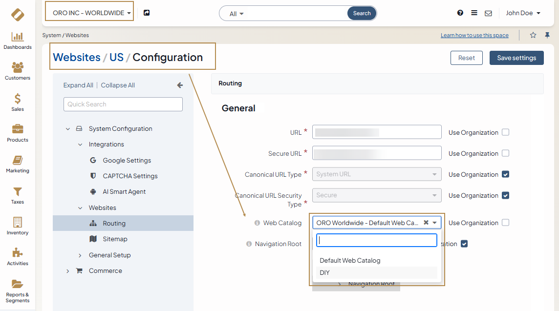Click the Save settings button

pyautogui.click(x=516, y=58)
